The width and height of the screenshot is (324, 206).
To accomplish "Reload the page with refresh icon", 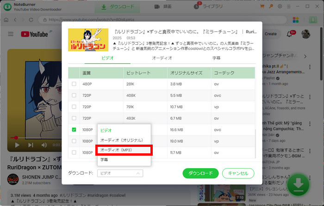I will tap(31, 20).
